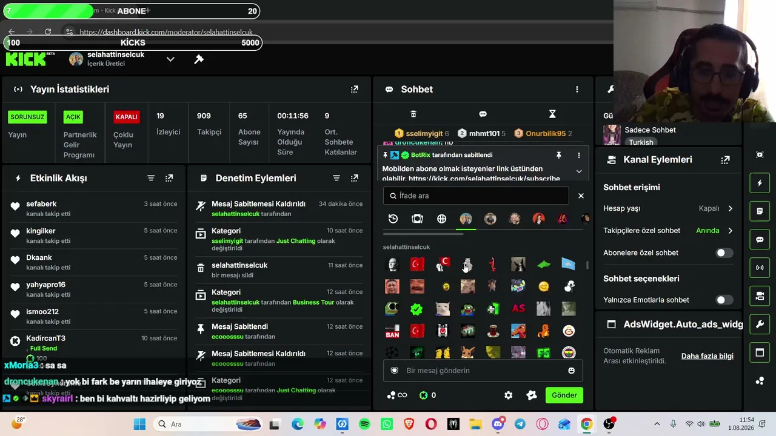Pick the red AS emote
Image resolution: width=776 pixels, height=436 pixels.
[x=518, y=309]
